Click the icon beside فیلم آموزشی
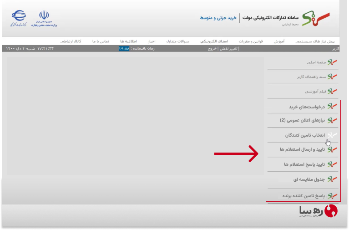 (332, 91)
